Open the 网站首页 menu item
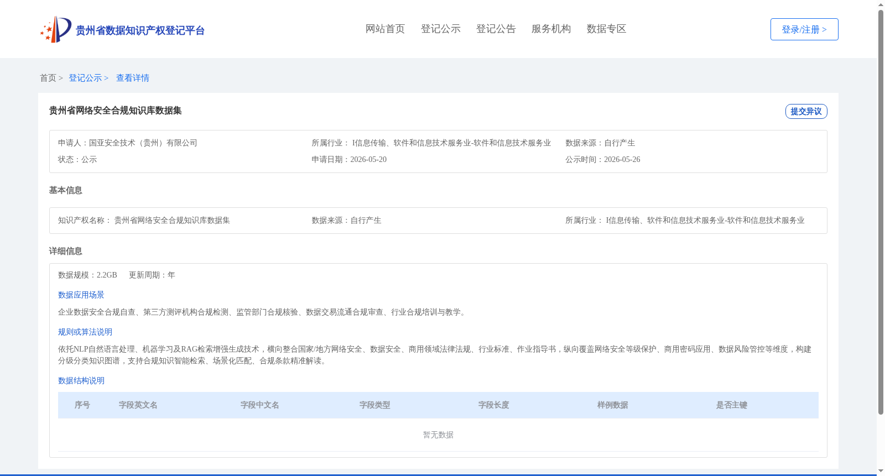The height and width of the screenshot is (476, 885). (x=385, y=29)
